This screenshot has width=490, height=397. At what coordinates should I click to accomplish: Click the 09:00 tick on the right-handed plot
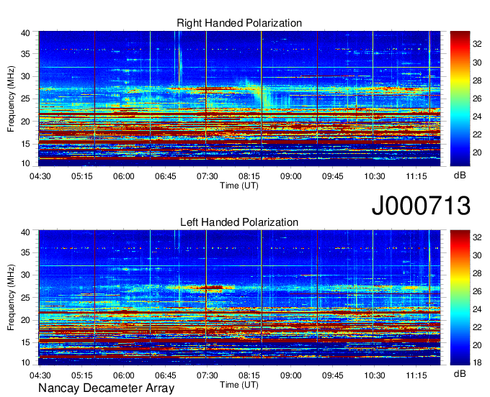[x=291, y=176]
